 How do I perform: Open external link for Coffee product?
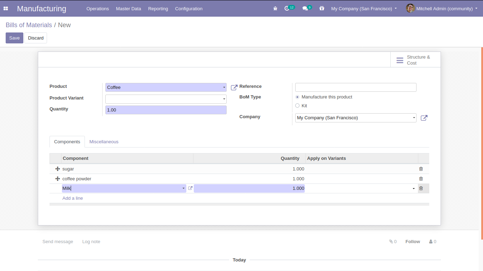234,88
